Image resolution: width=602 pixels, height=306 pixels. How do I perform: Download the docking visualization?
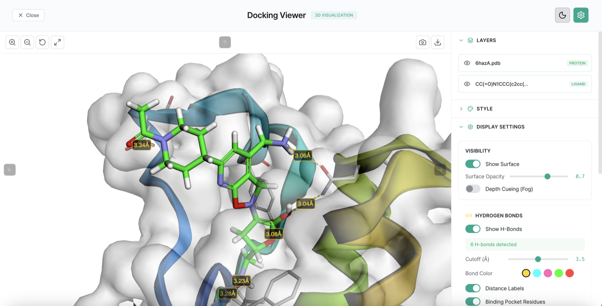(438, 42)
